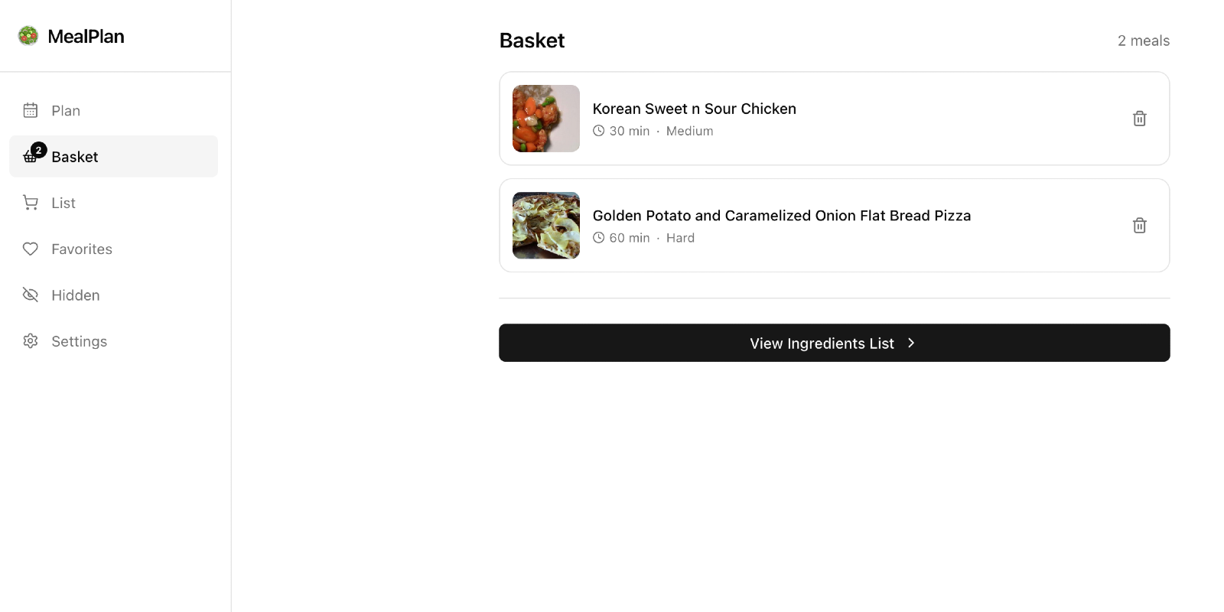
Task: Click the View Ingredients List button
Action: tap(835, 343)
